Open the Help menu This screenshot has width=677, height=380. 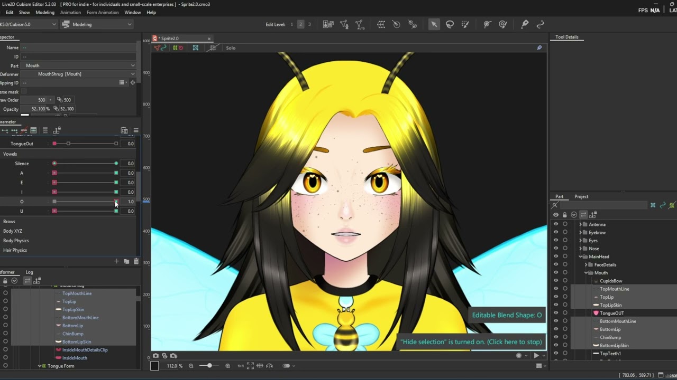click(x=151, y=12)
